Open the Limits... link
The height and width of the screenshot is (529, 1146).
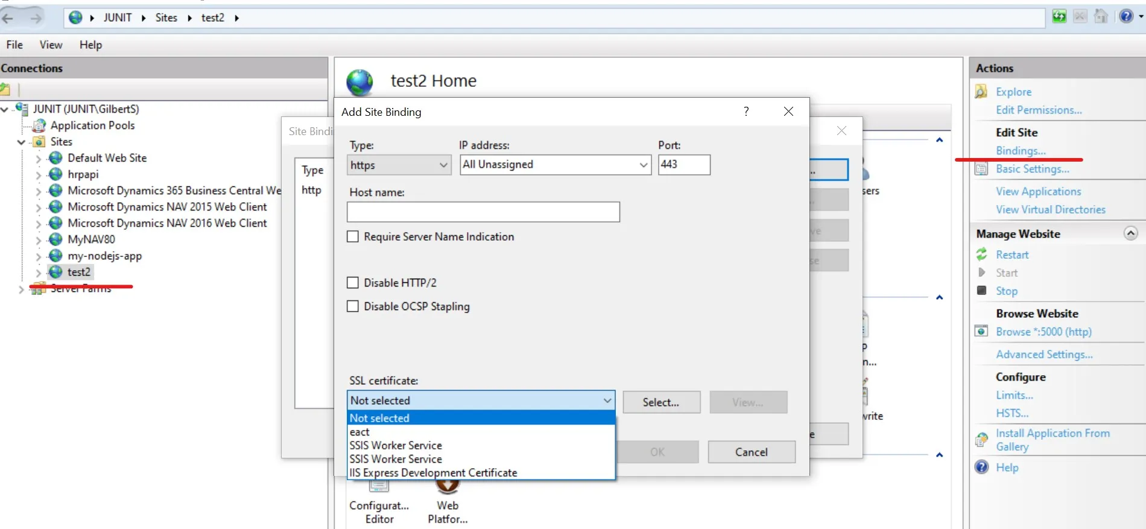point(1015,395)
